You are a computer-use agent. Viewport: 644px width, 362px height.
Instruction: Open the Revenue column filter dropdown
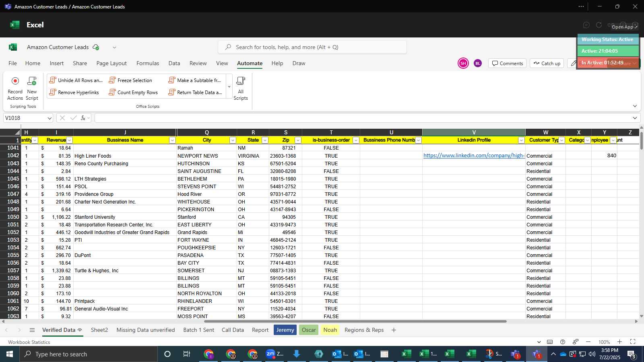pos(69,140)
